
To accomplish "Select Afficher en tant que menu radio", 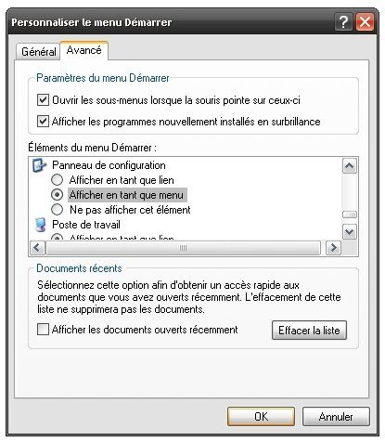I will (57, 195).
